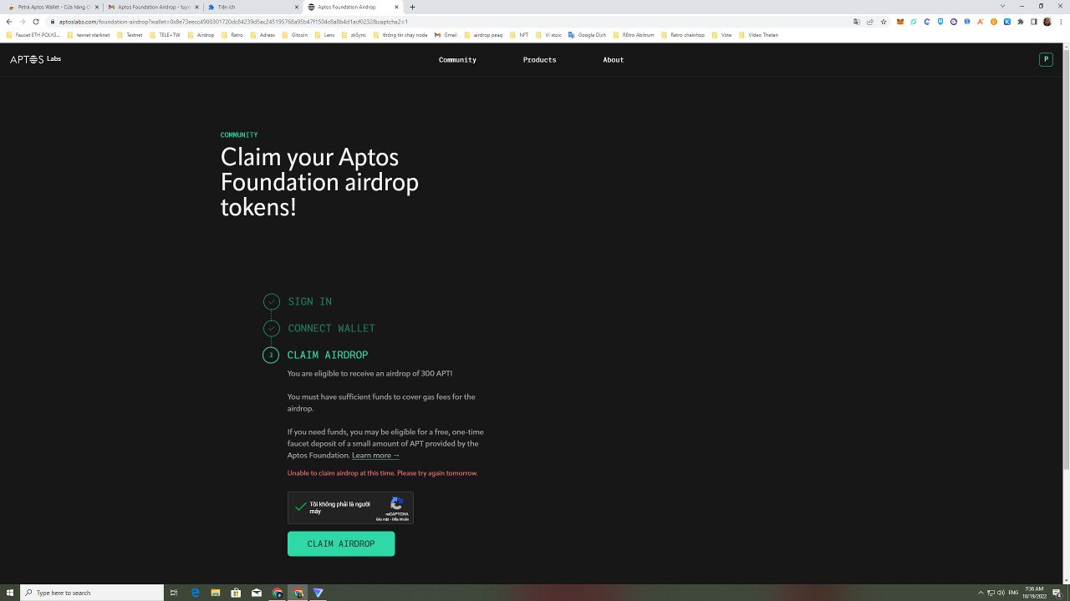Click the SIGN IN step
Image resolution: width=1070 pixels, height=601 pixels.
tap(310, 301)
